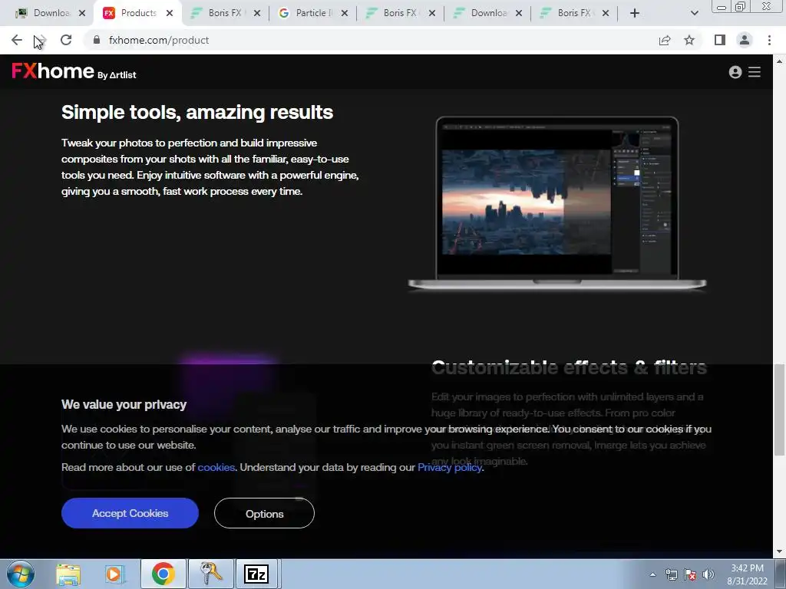The image size is (786, 589).
Task: Open the Chrome profile avatar
Action: point(745,40)
